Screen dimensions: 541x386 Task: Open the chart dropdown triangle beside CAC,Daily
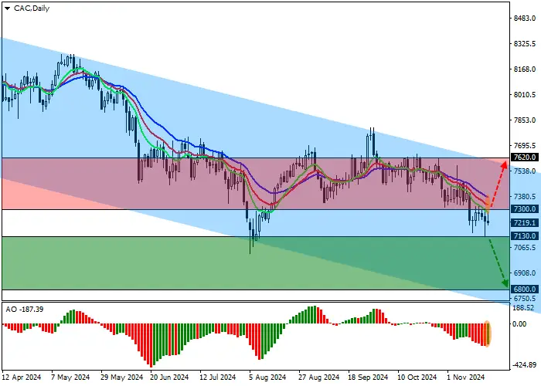coord(7,8)
